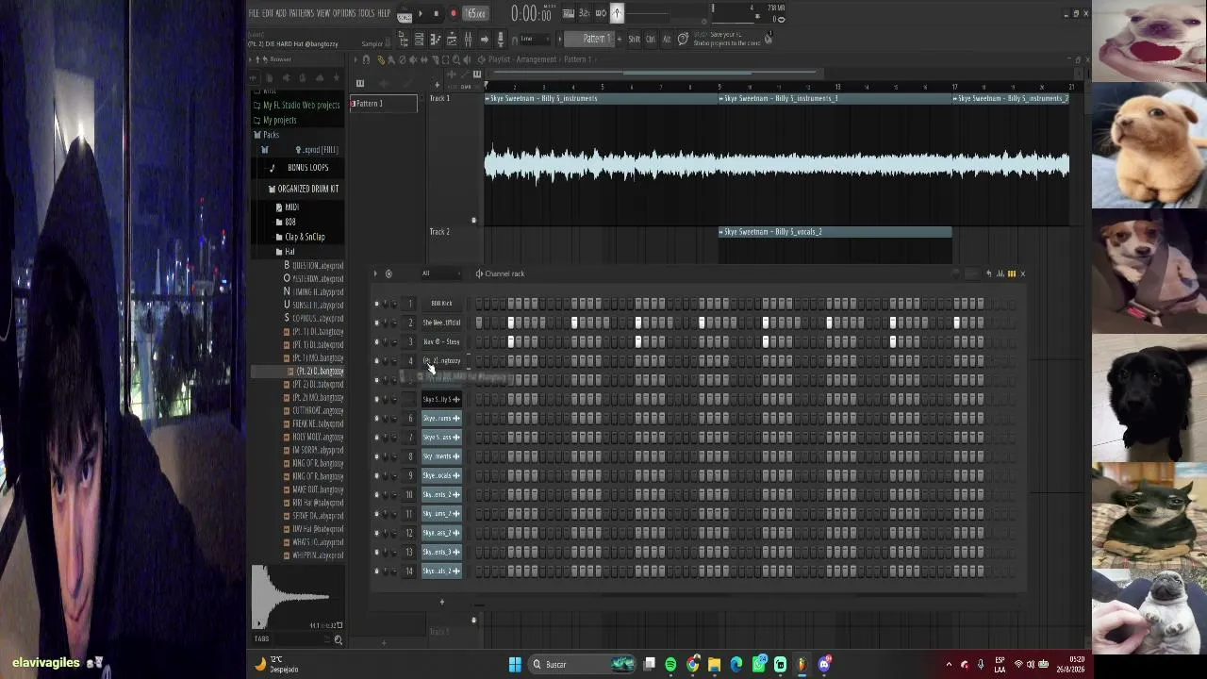Toggle the metronome in the top toolbar

click(617, 13)
